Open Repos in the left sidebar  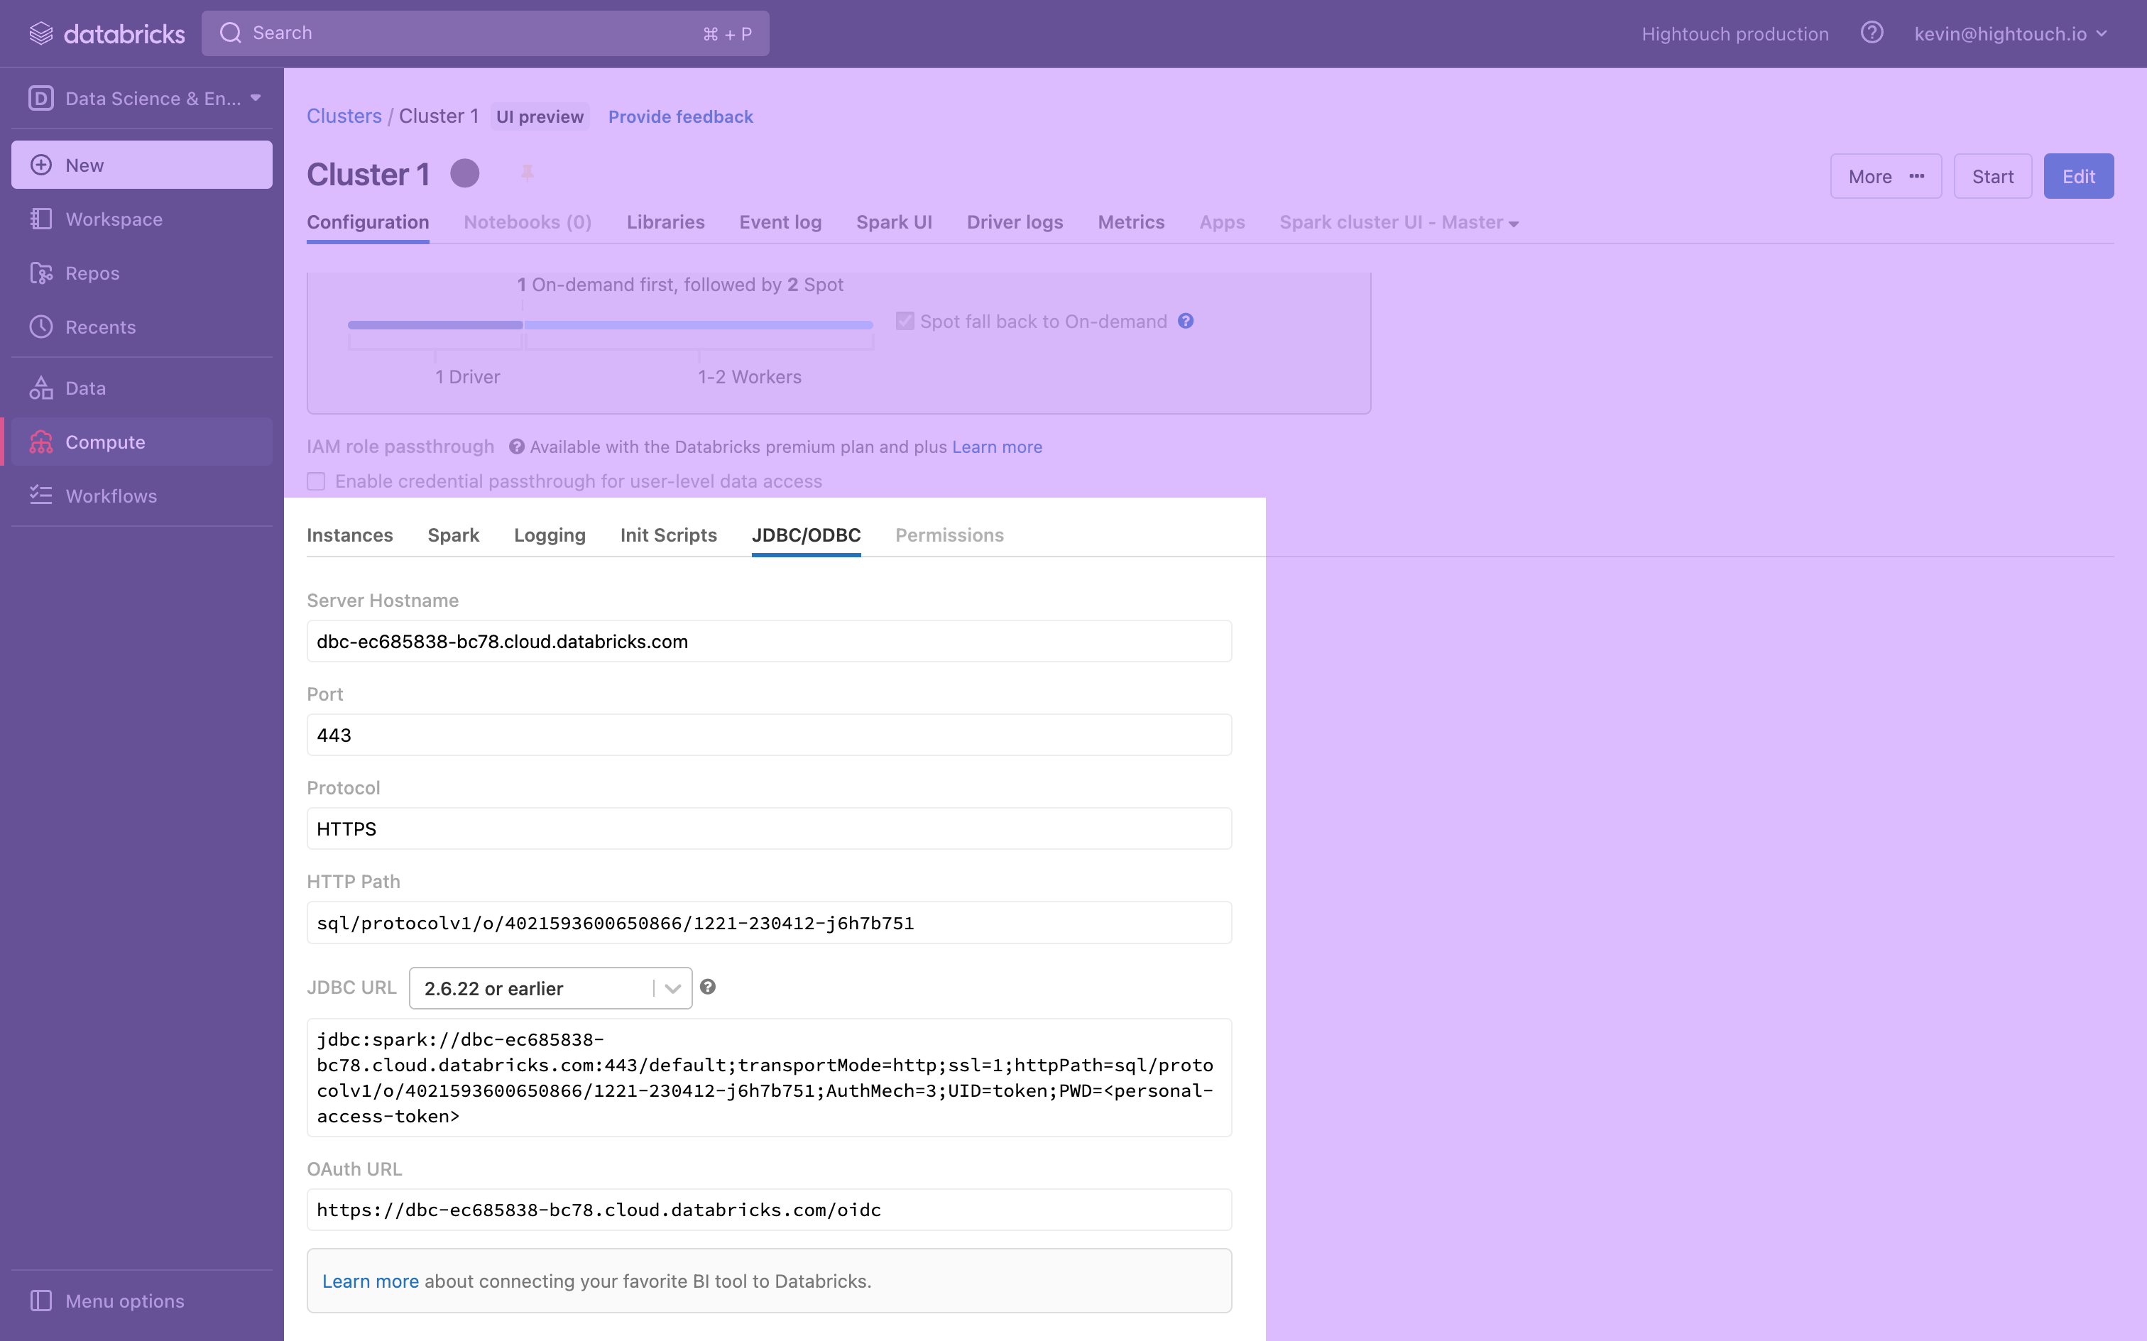pyautogui.click(x=92, y=273)
